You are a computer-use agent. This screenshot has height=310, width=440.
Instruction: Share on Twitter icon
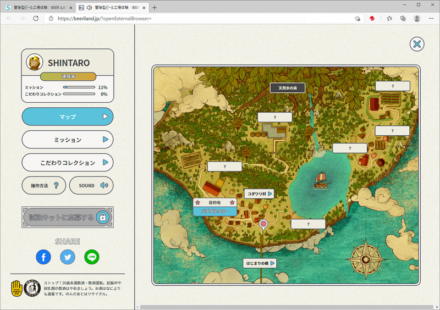pyautogui.click(x=68, y=257)
